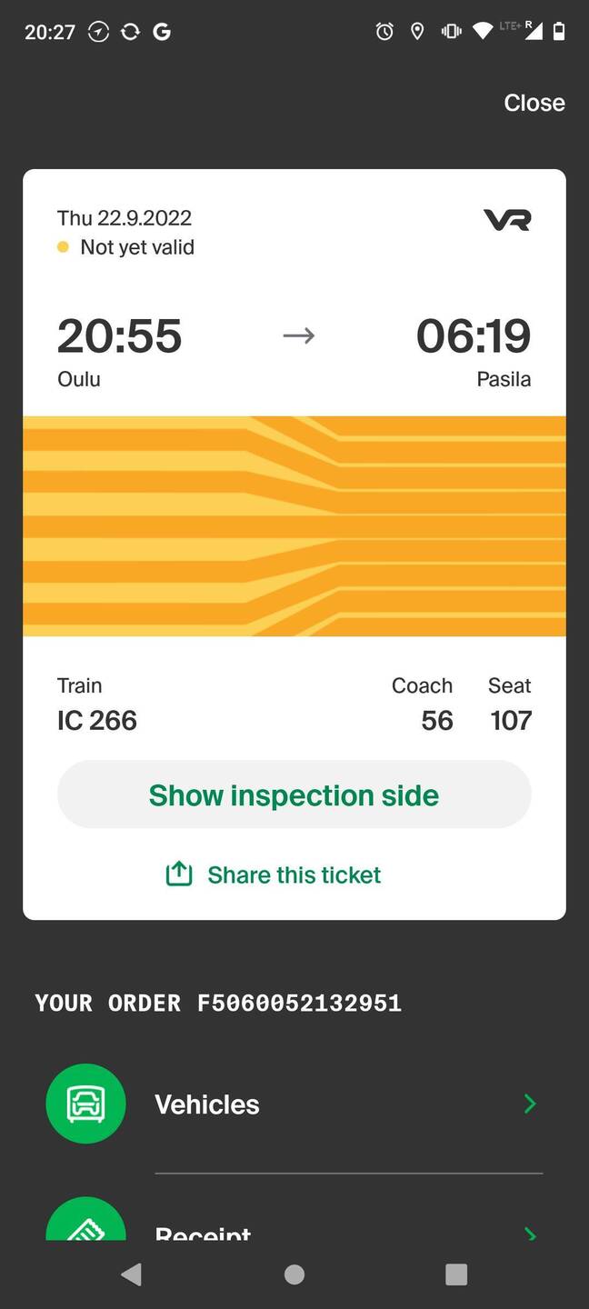Tap the share icon beside Share this ticket

[179, 874]
